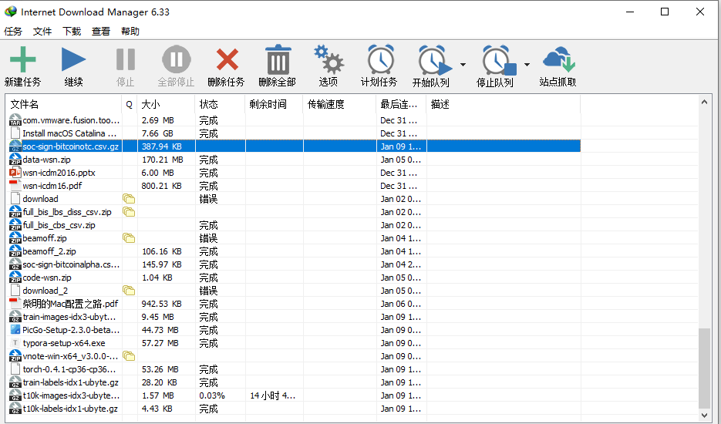The width and height of the screenshot is (721, 424).
Task: Click the PDF icon of wsn-icdm16.pdf
Action: pos(15,186)
